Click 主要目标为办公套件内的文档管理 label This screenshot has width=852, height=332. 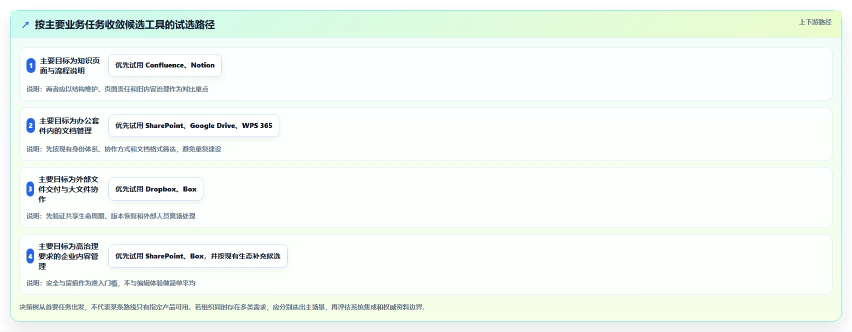[69, 125]
